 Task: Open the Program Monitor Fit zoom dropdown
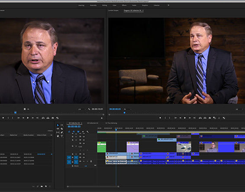click(x=128, y=109)
